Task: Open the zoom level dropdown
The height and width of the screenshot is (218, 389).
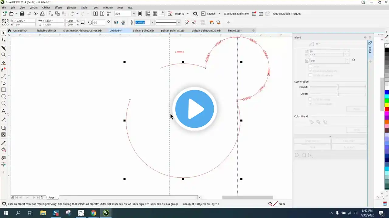Action: pos(133,14)
